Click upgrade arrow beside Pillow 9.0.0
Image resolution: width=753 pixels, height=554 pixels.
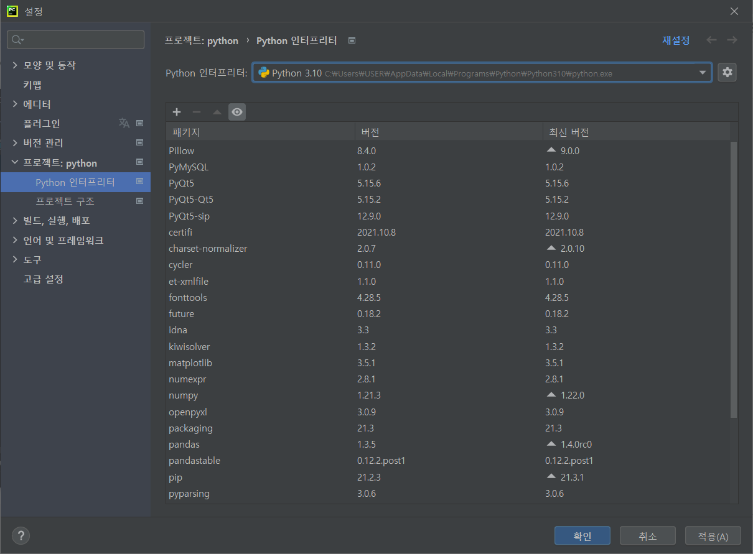point(550,150)
